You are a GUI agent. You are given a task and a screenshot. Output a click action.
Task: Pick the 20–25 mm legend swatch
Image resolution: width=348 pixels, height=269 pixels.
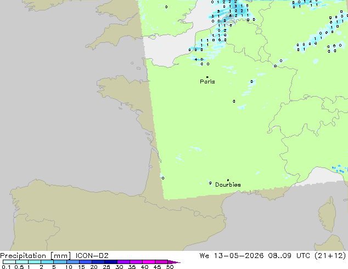point(98,262)
